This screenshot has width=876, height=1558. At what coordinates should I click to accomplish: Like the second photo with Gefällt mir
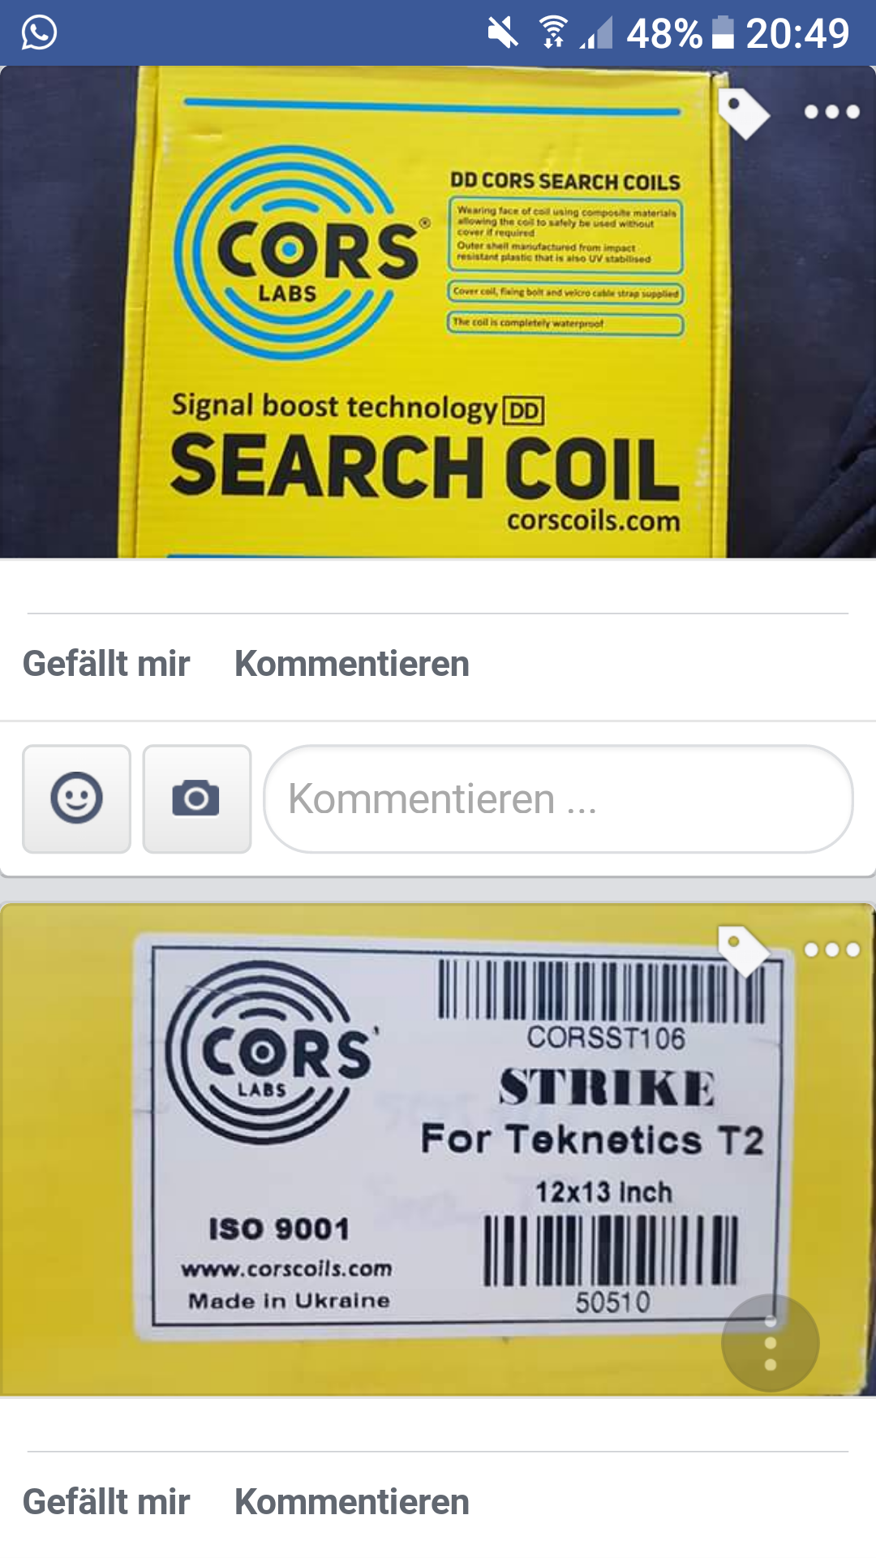coord(106,1502)
